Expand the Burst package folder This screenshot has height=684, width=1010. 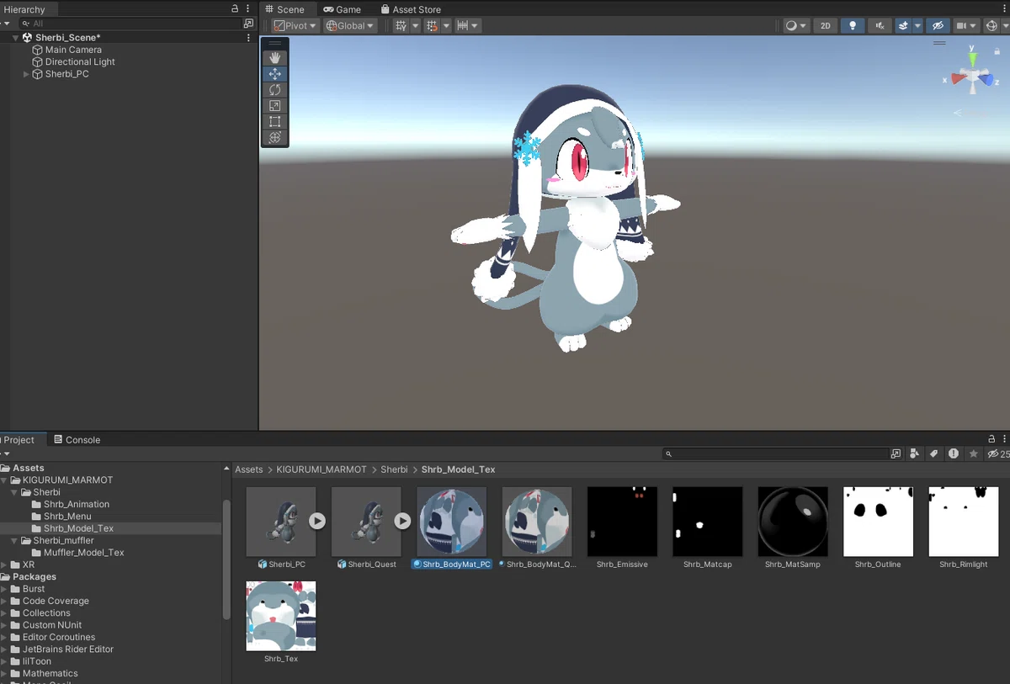point(5,589)
